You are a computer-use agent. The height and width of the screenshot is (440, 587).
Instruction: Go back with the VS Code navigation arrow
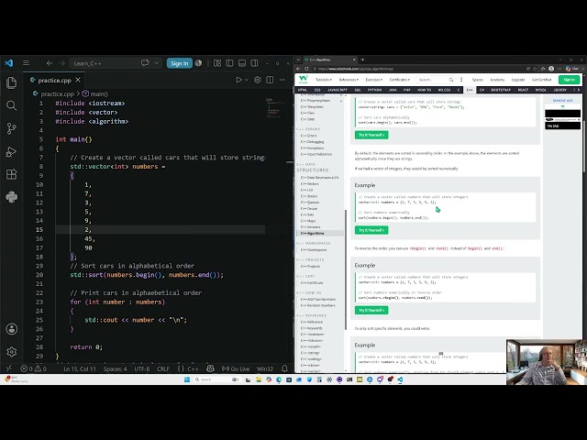[49, 63]
